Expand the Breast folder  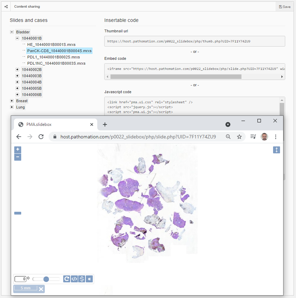pos(12,101)
